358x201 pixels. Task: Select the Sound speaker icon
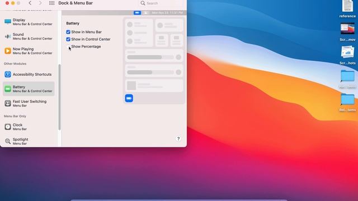(x=8, y=36)
